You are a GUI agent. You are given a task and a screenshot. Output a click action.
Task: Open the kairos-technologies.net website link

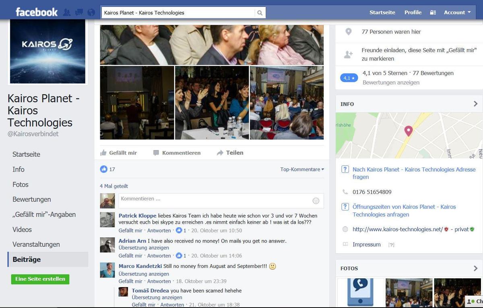point(398,229)
